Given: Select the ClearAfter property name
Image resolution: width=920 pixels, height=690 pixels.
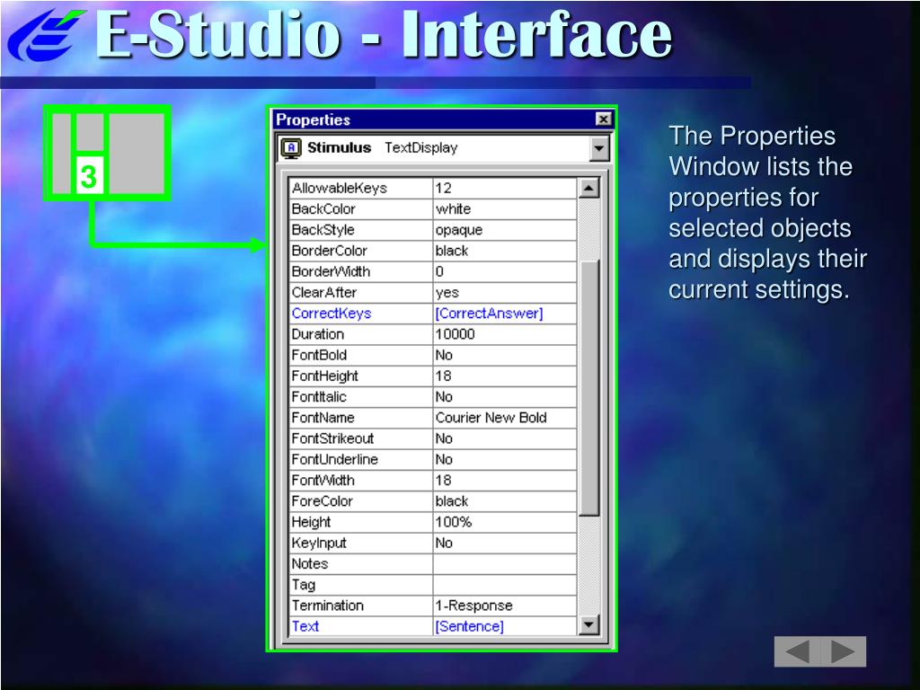Looking at the screenshot, I should tap(361, 293).
